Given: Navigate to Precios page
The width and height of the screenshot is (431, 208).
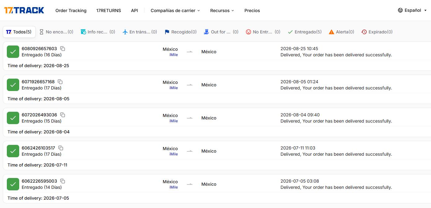Looking at the screenshot, I should tap(252, 11).
